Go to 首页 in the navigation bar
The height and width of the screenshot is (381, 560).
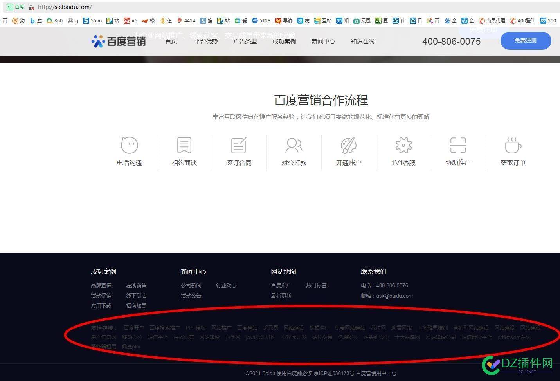171,42
